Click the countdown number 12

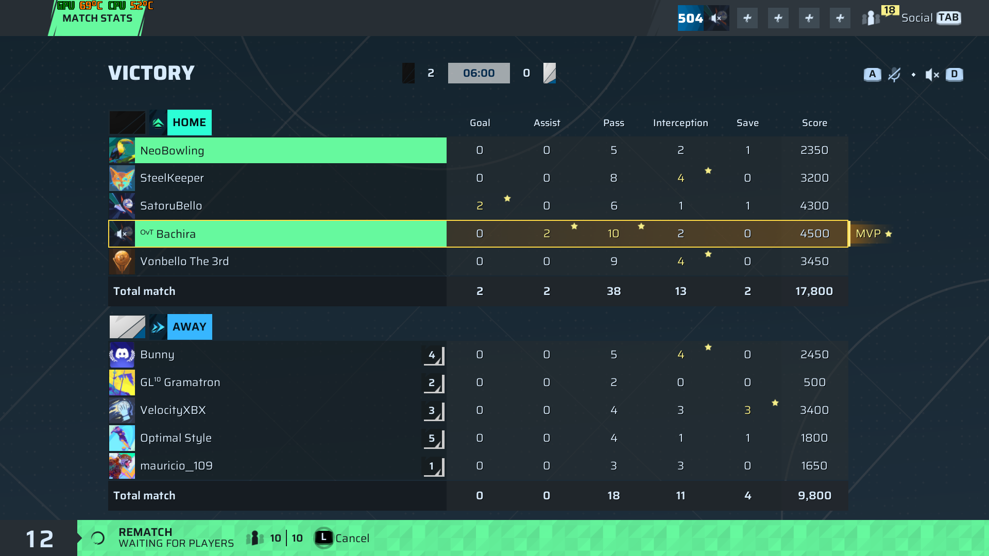(40, 539)
